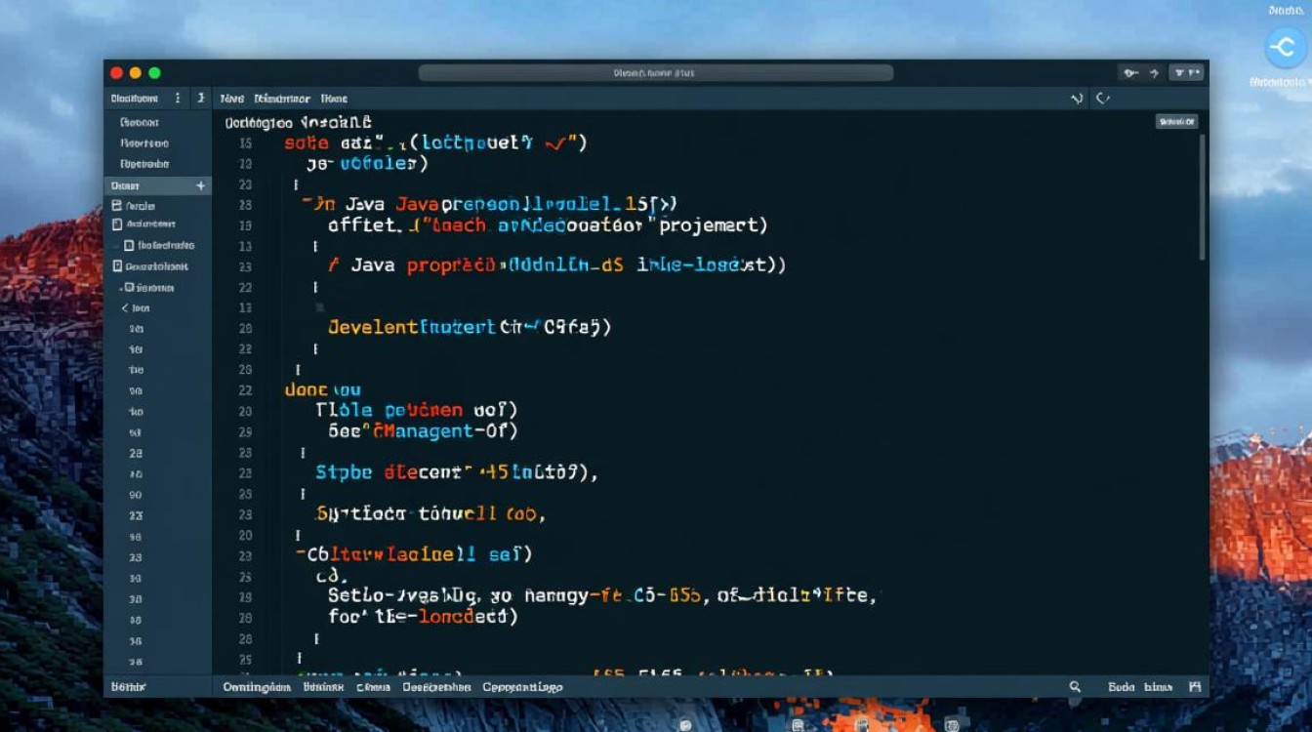1312x732 pixels.
Task: Click the editor's vertical scrollbar
Action: [1202, 195]
